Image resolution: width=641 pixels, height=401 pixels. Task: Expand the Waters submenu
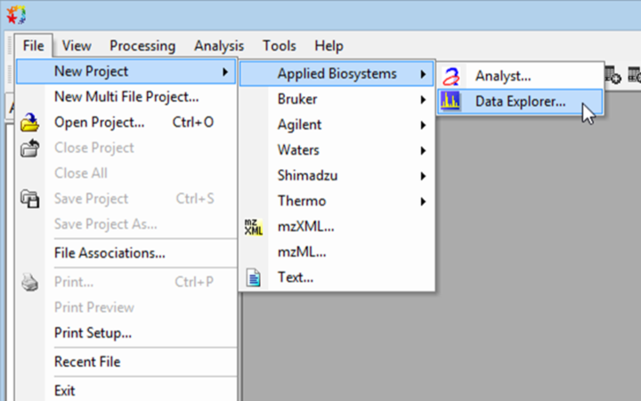point(337,150)
